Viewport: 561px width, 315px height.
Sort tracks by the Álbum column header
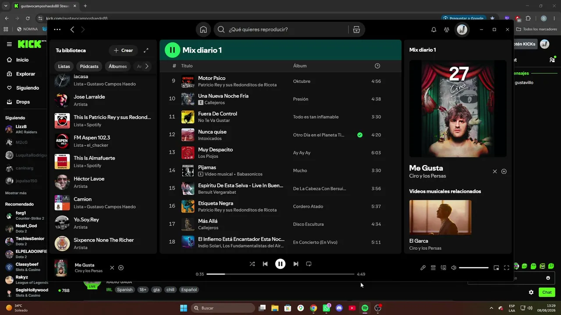(300, 66)
